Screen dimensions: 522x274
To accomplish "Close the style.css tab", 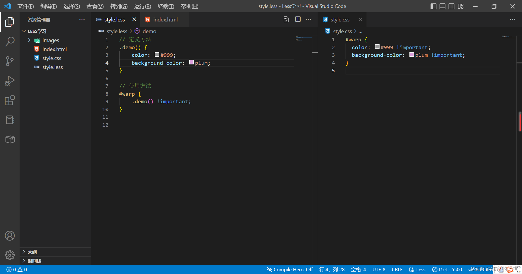I will [360, 19].
